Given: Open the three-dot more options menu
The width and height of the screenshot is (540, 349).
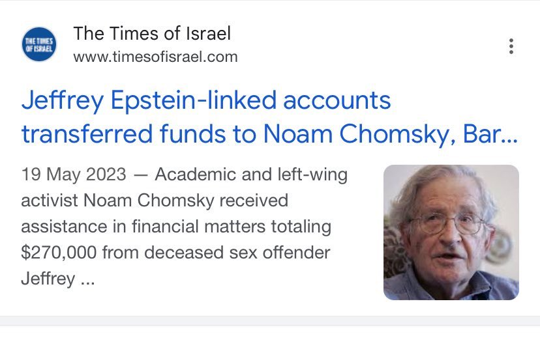Looking at the screenshot, I should (511, 46).
